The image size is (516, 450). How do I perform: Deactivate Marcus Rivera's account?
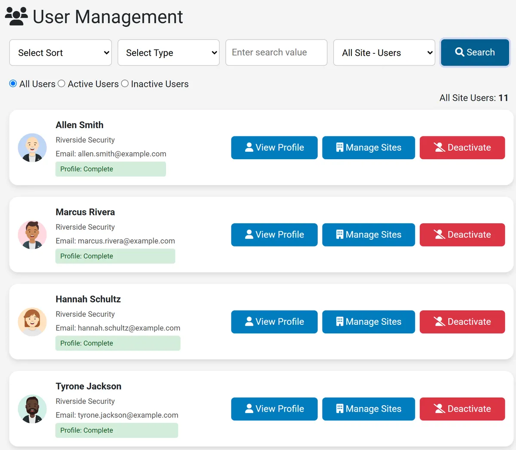click(462, 235)
